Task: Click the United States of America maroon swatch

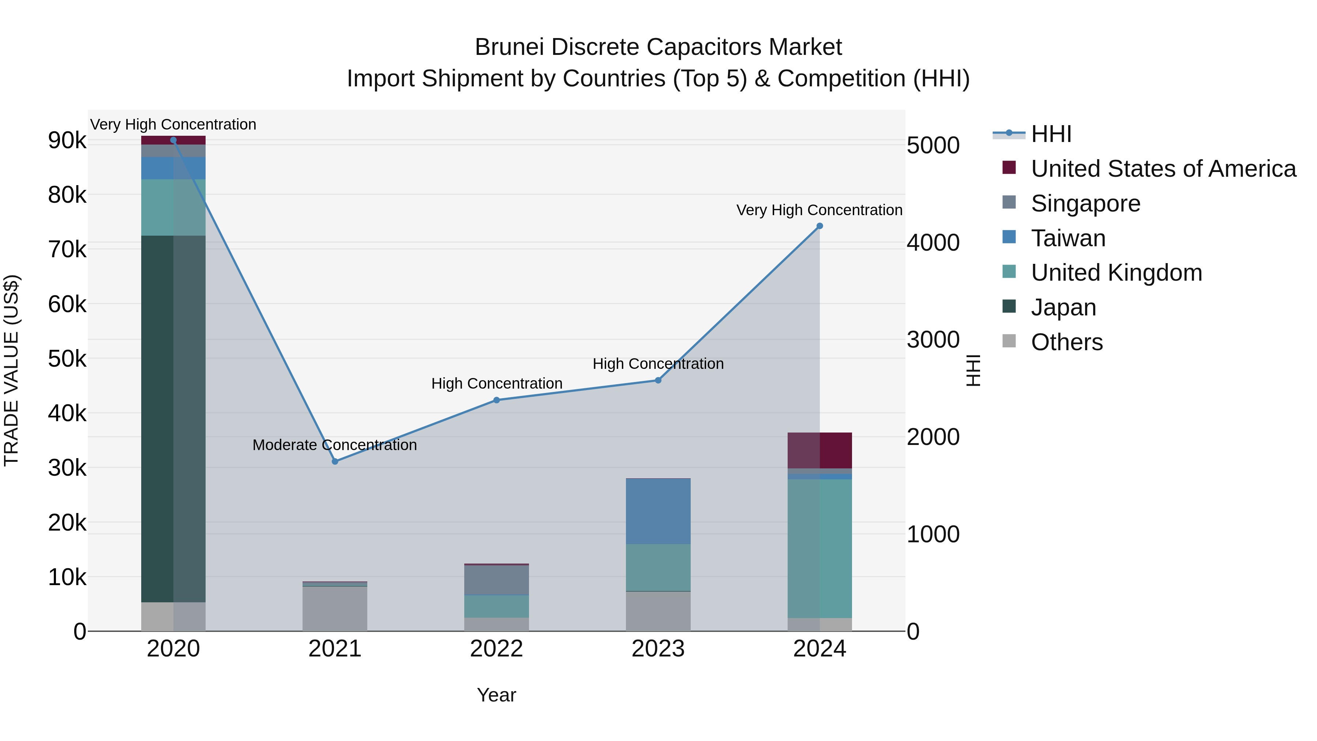Action: point(1009,167)
